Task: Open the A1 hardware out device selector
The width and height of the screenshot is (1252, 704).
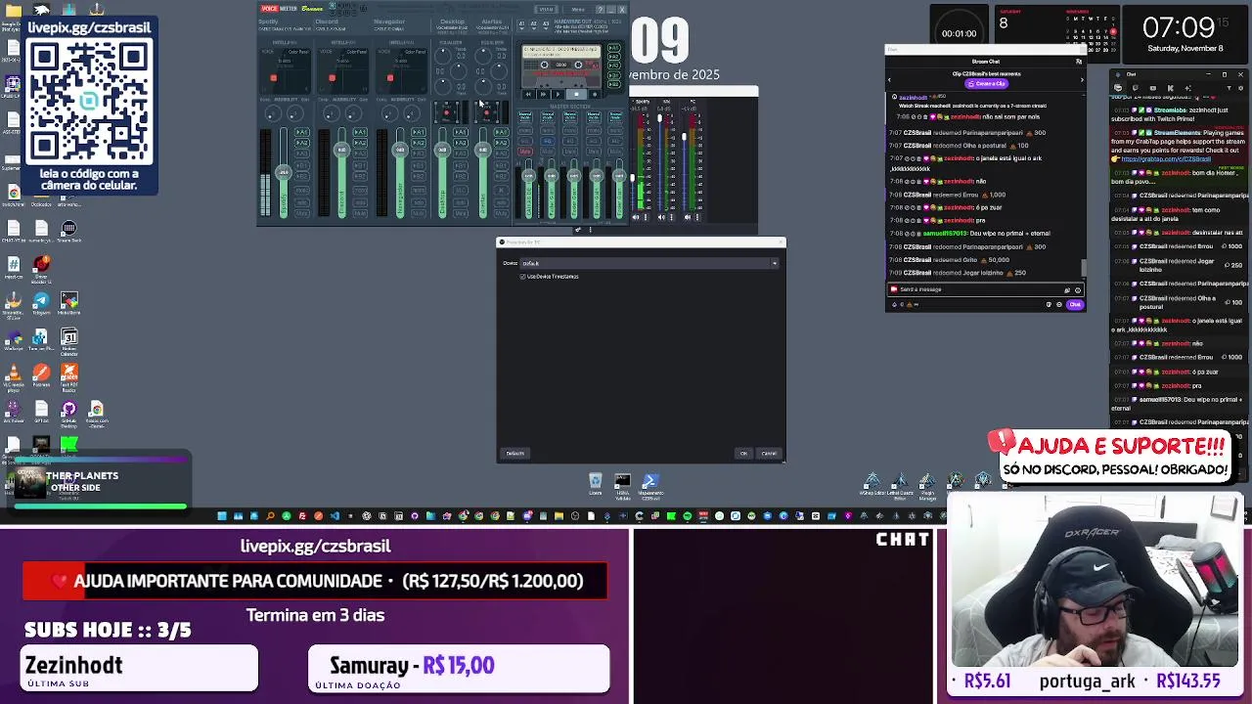Action: [521, 25]
